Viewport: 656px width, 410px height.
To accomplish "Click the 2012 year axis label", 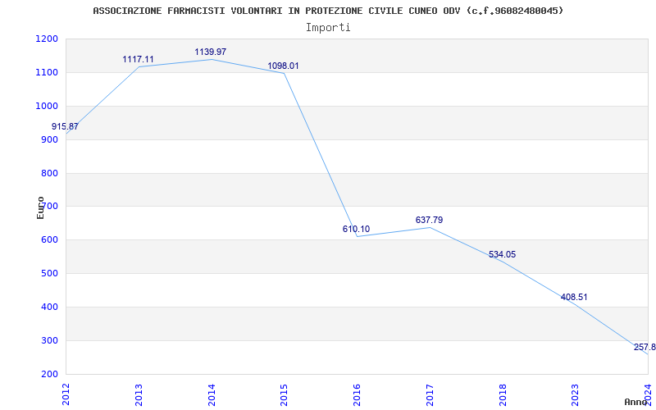I will (x=66, y=394).
